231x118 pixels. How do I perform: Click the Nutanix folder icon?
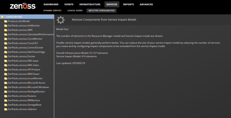[x=6, y=96]
